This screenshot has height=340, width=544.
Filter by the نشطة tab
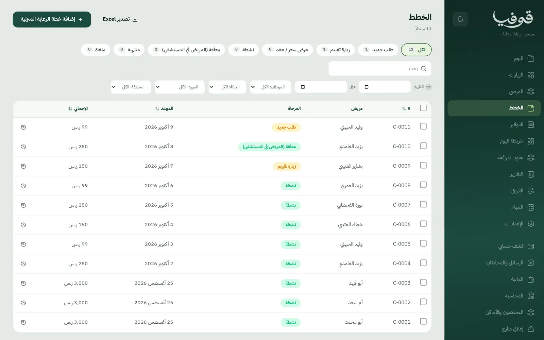(243, 50)
